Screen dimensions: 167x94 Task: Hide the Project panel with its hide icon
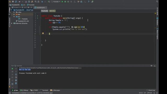coord(32,8)
